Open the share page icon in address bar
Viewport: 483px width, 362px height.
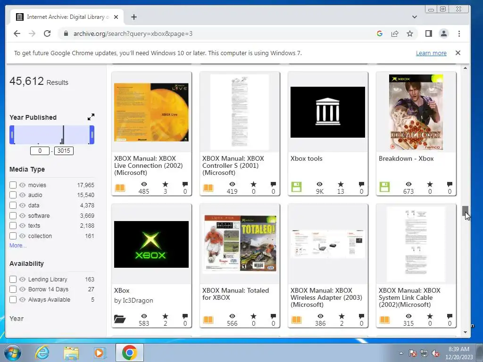[395, 33]
